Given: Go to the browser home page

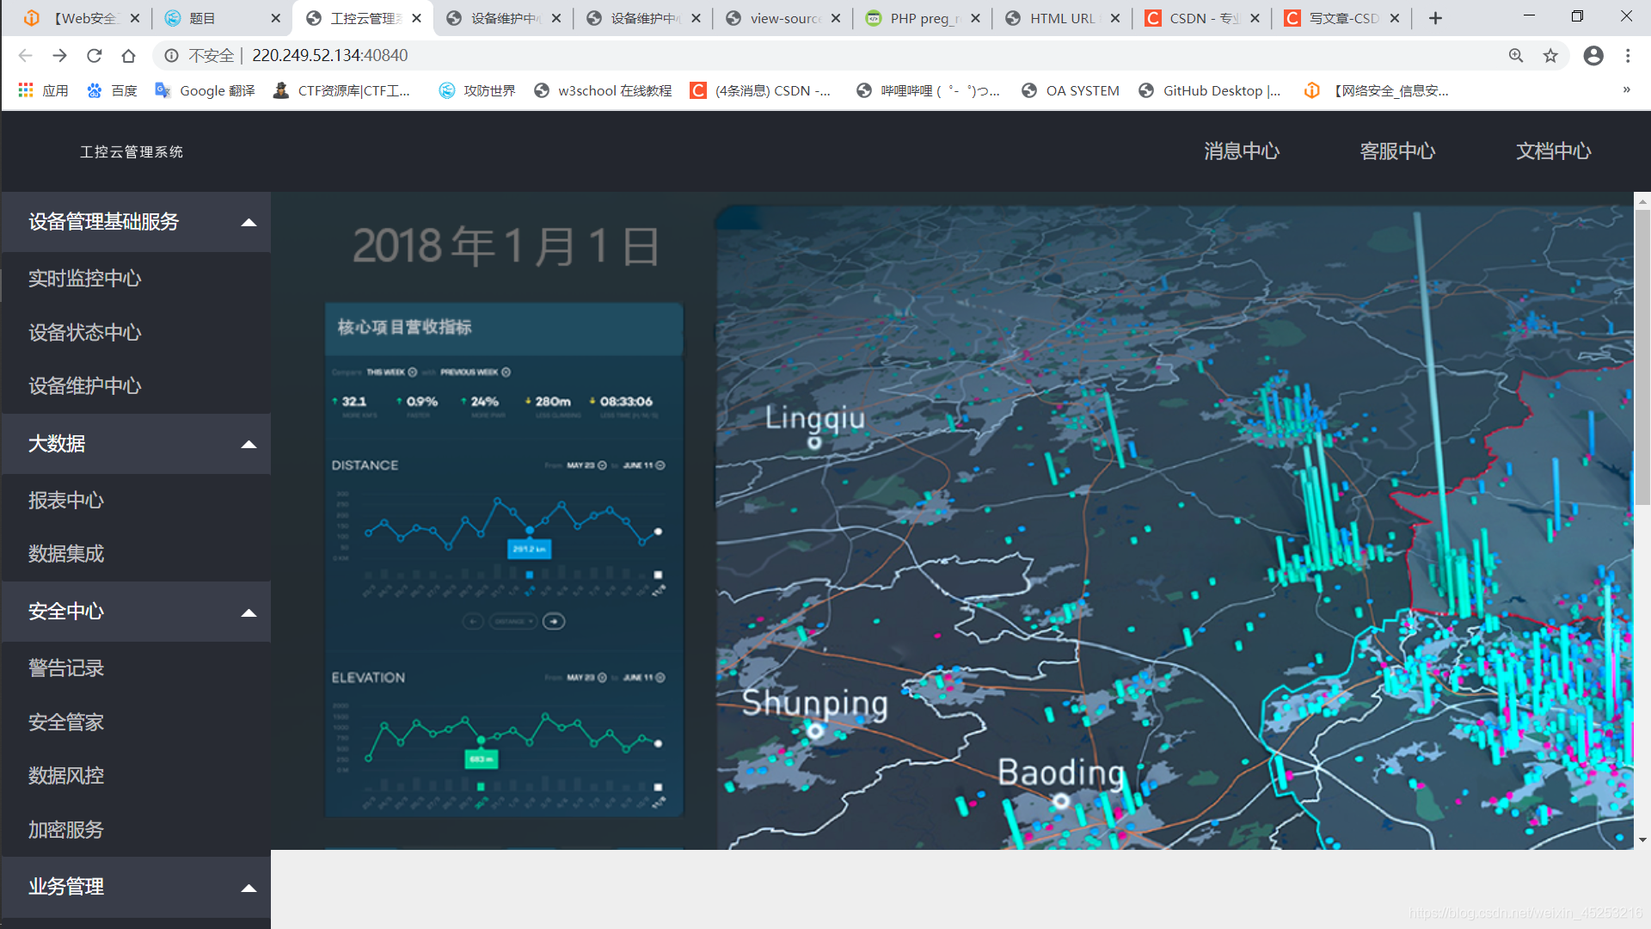Looking at the screenshot, I should tap(128, 56).
